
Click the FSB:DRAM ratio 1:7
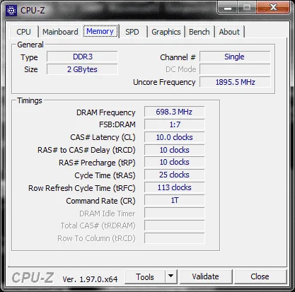point(174,124)
